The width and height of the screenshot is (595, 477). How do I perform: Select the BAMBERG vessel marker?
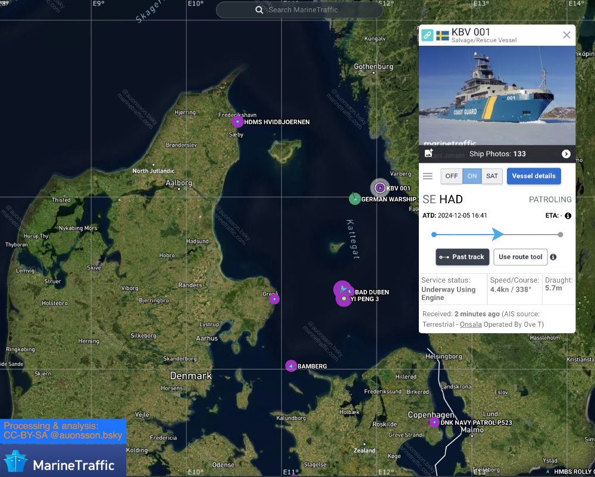(291, 366)
